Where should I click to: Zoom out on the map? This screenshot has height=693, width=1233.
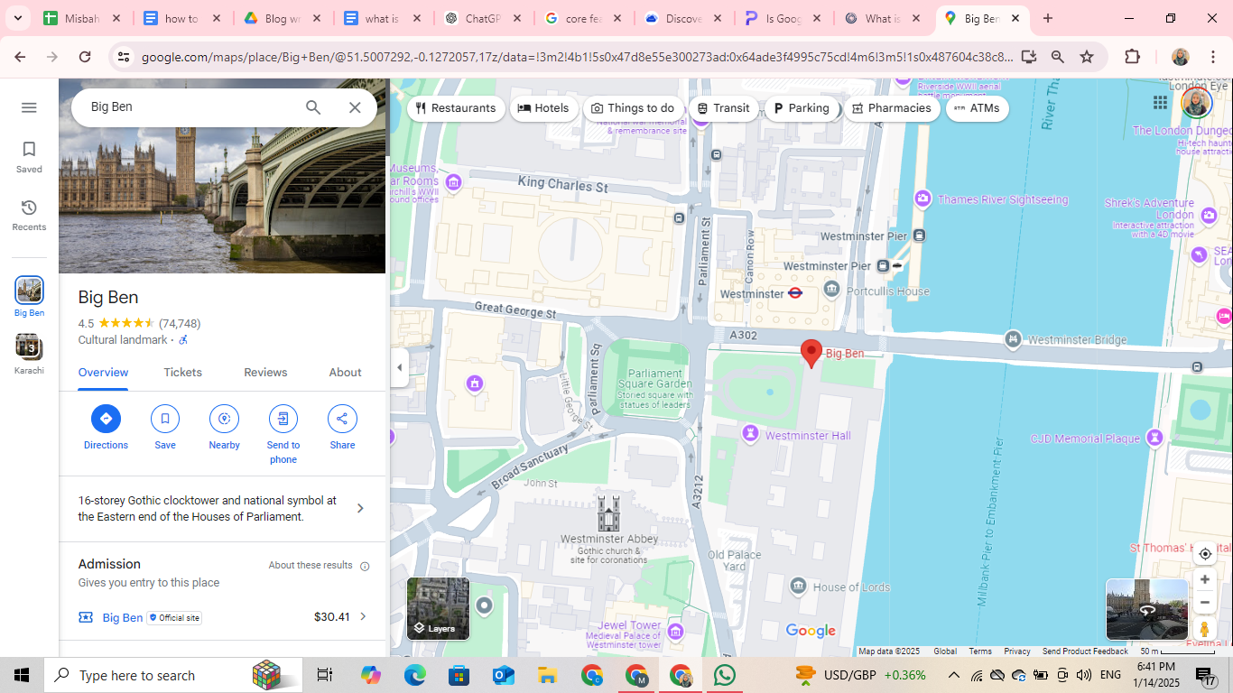[1205, 603]
